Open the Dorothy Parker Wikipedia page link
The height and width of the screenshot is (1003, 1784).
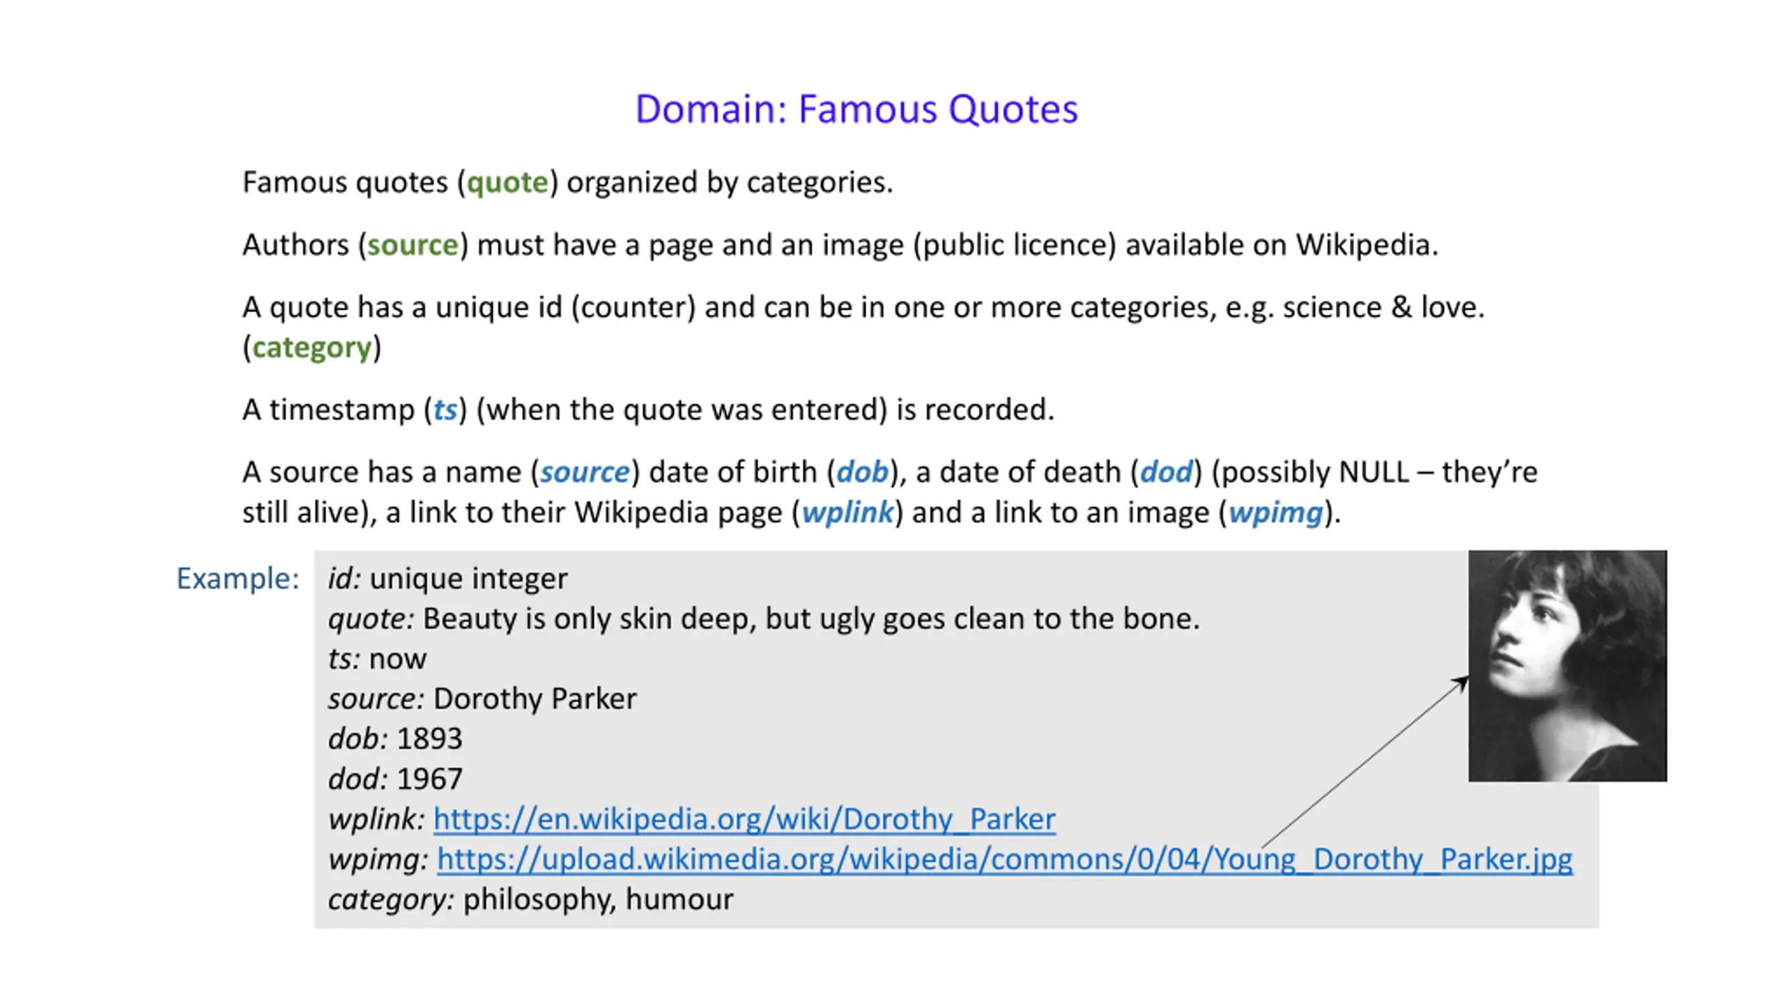744,819
